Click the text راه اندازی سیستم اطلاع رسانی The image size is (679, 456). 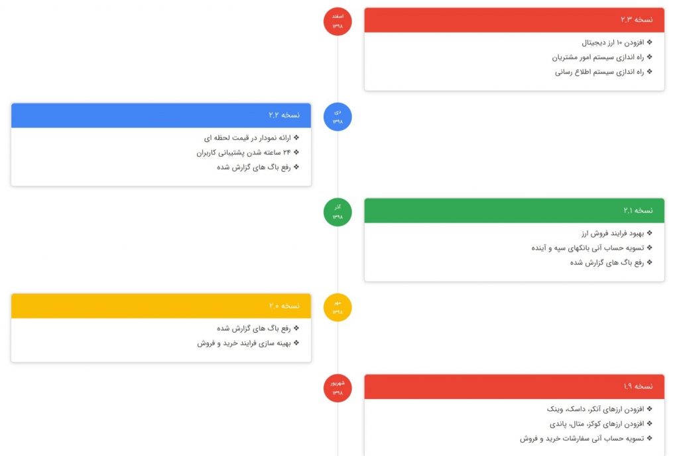[599, 72]
